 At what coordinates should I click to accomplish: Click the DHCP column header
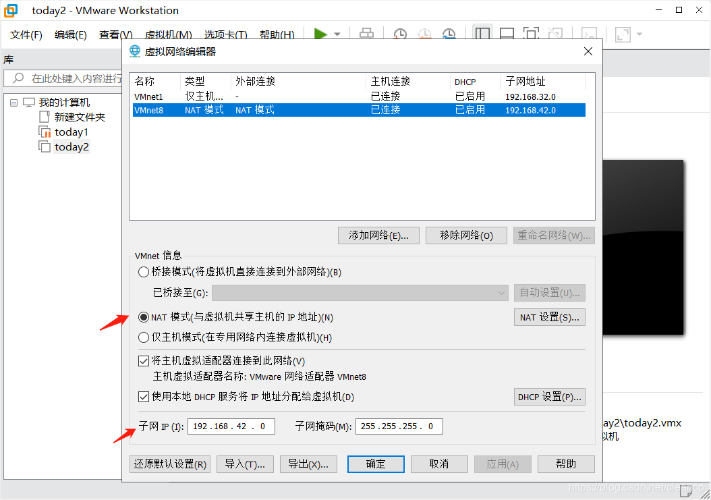pyautogui.click(x=476, y=81)
